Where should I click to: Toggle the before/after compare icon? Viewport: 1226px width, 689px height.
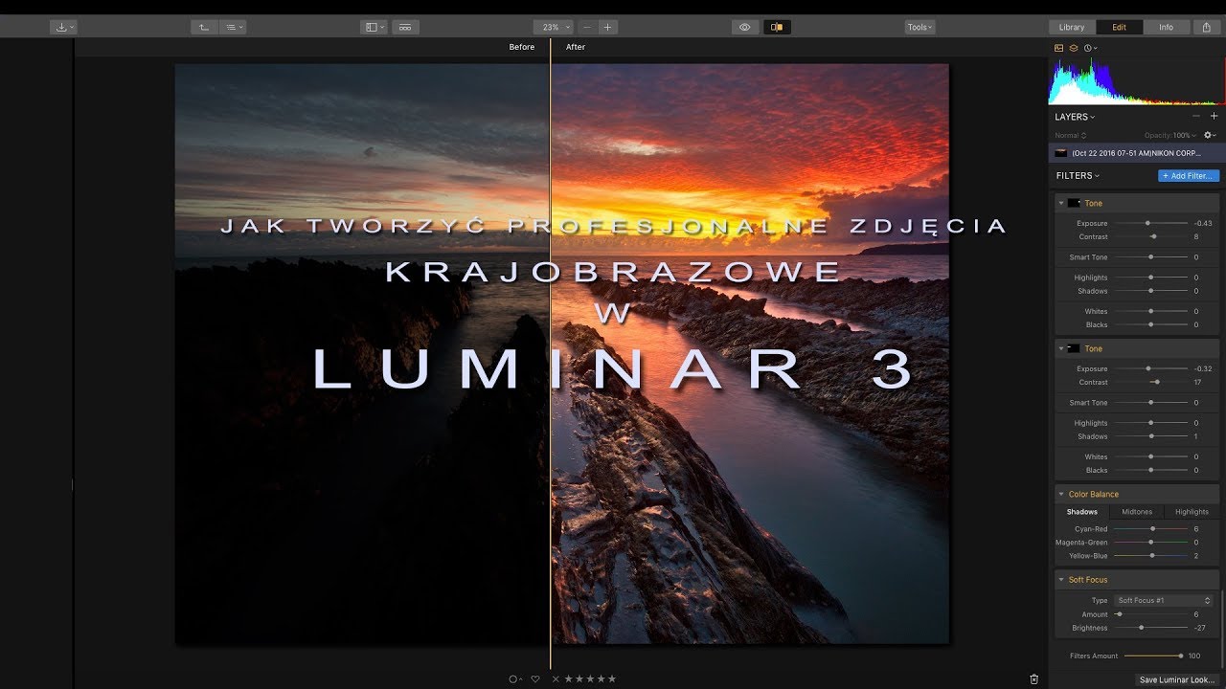tap(777, 27)
